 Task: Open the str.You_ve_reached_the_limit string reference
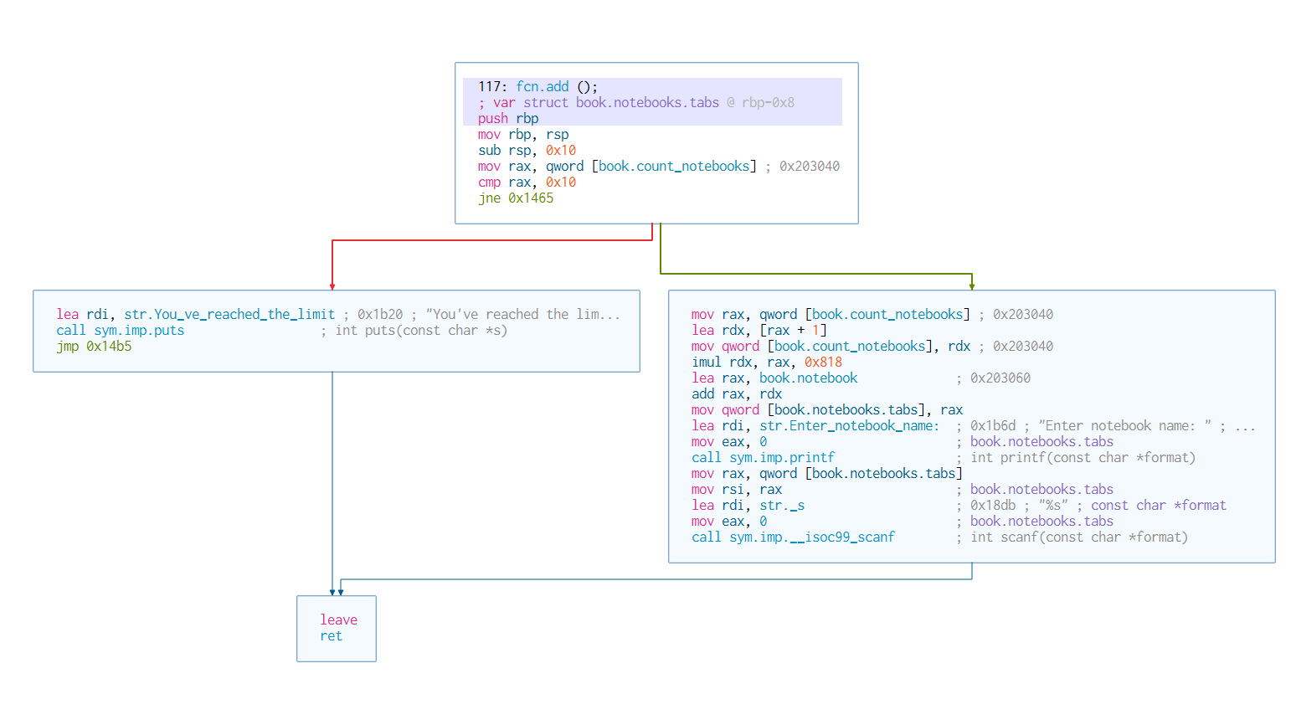pos(229,315)
